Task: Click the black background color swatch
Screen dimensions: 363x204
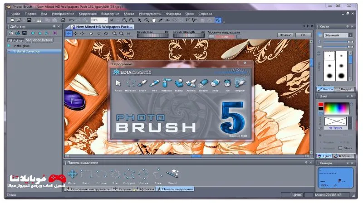Action: [x=321, y=108]
